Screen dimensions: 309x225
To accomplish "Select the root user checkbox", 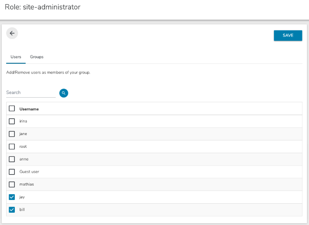I will coord(12,147).
